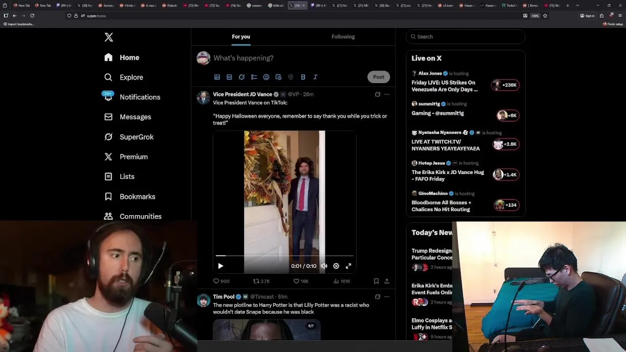
Task: Go to Messages in sidebar
Action: 128,117
